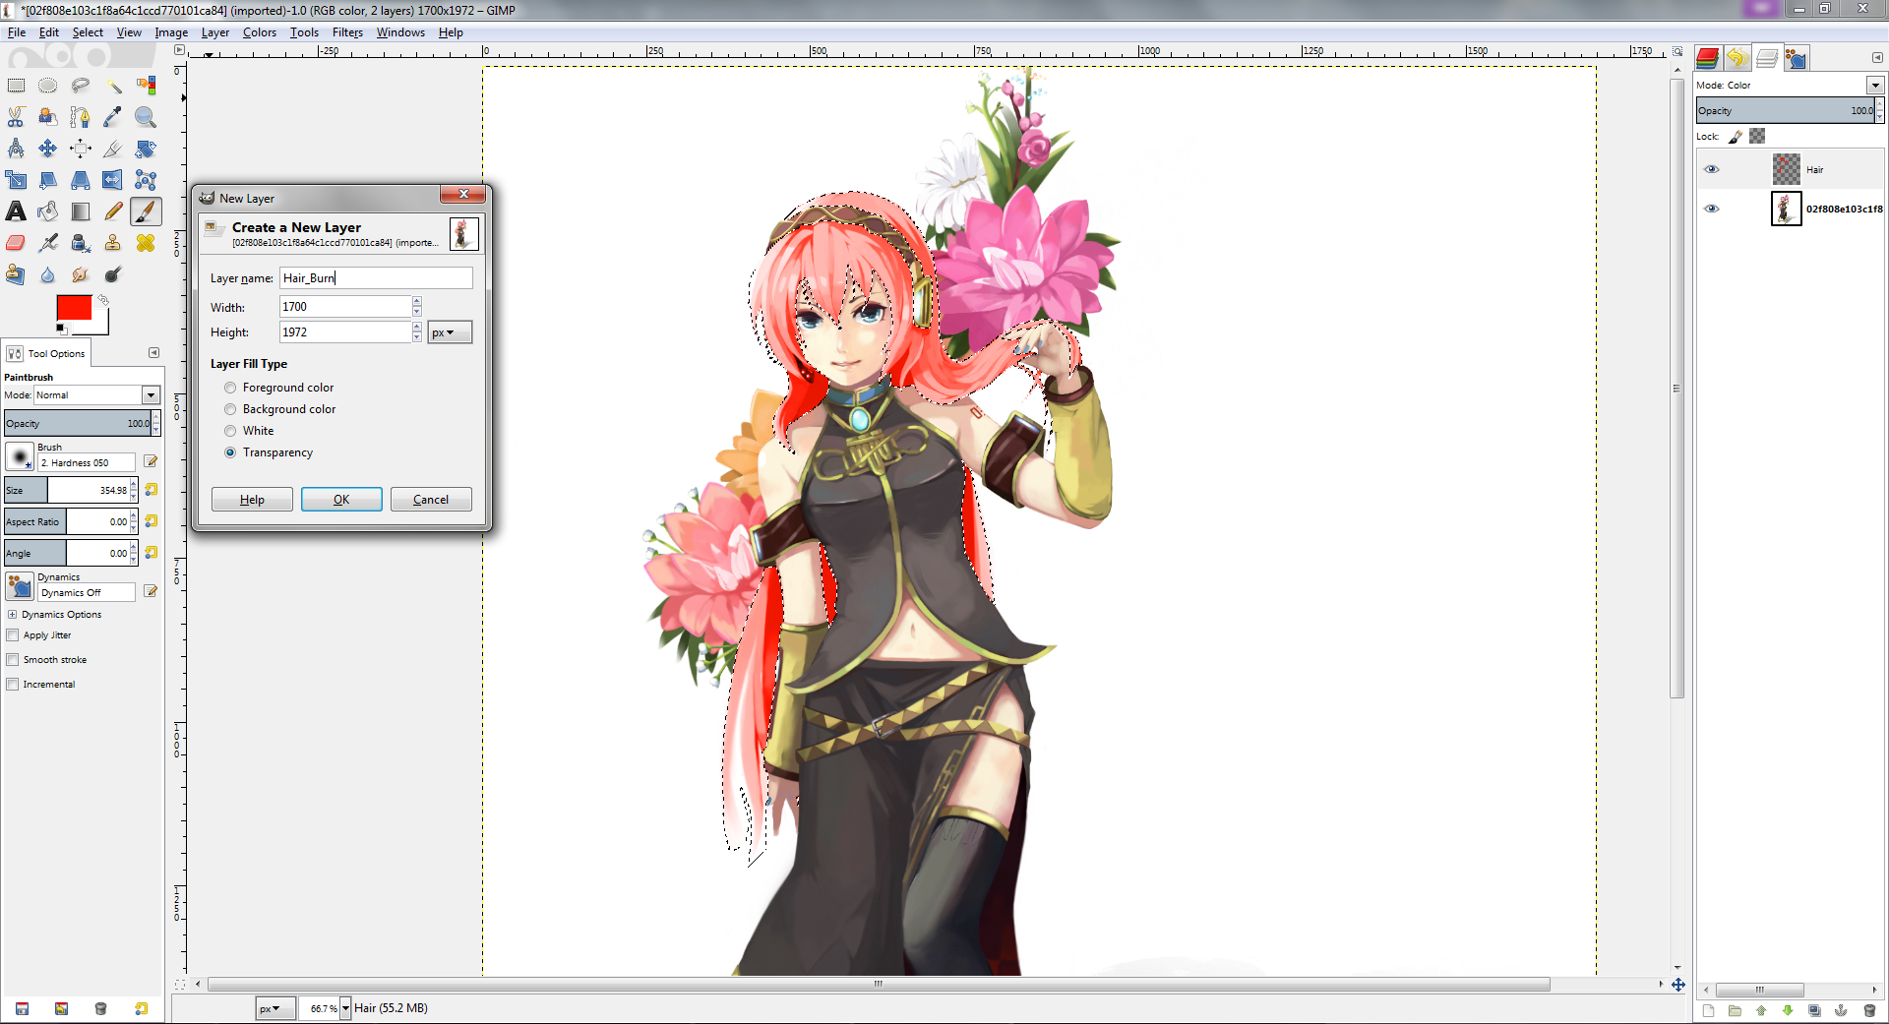Open the Filters menu

[347, 32]
